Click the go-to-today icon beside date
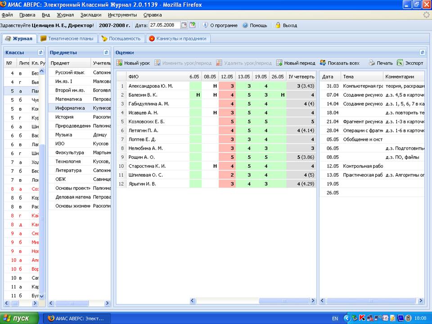The image size is (432, 324). pos(193,25)
